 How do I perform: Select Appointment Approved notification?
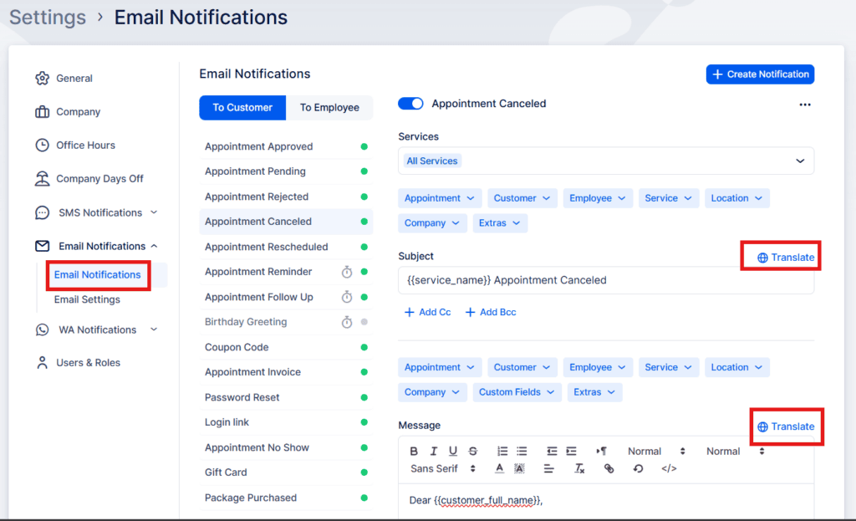coord(286,146)
